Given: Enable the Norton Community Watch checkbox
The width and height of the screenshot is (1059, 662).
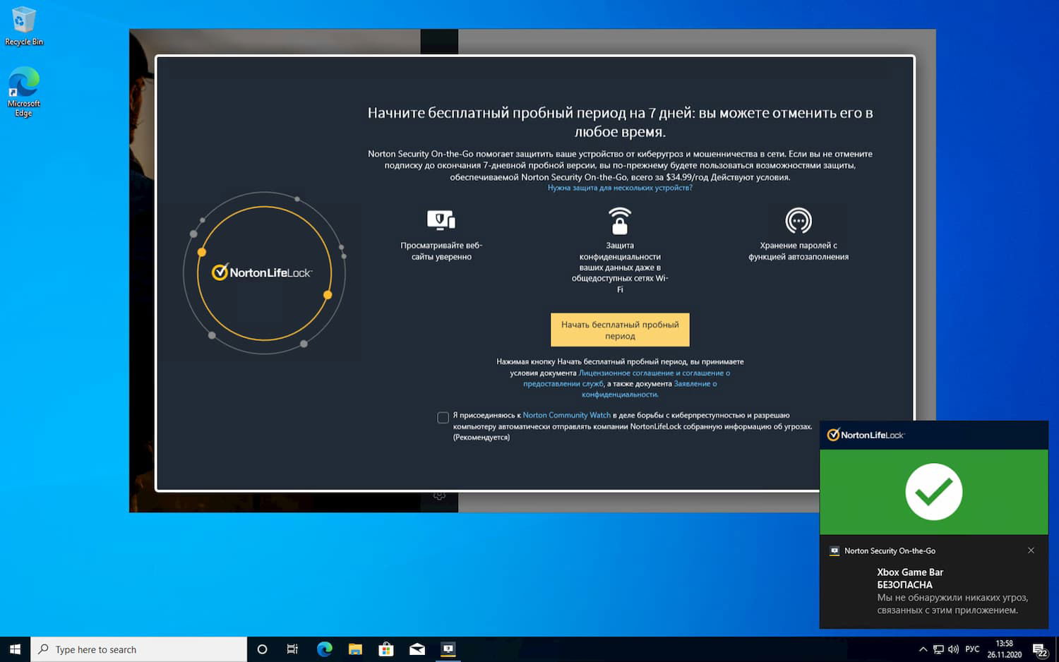Looking at the screenshot, I should pos(443,417).
